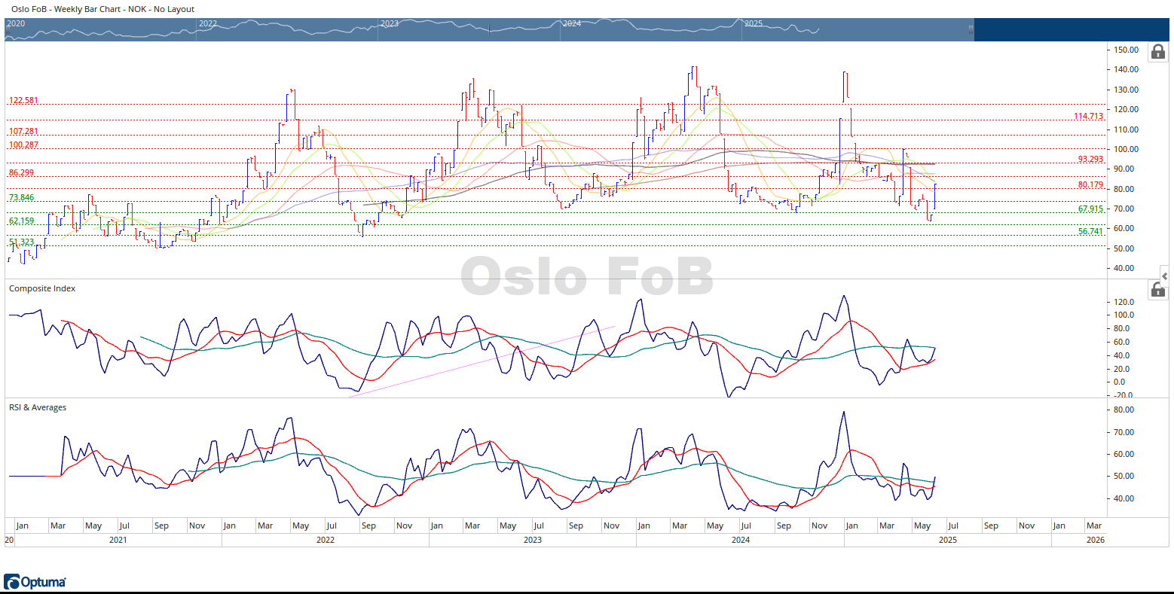Select the 2023 marker in the overview strip

[x=390, y=24]
